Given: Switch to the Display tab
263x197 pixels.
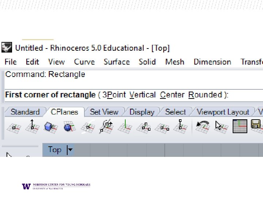Looking at the screenshot, I should [142, 112].
